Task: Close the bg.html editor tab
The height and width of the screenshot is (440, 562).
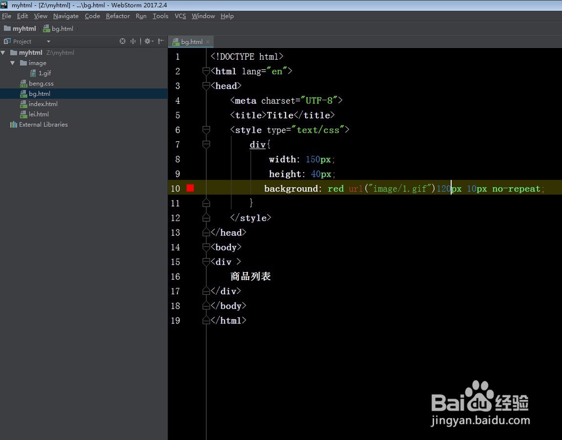Action: point(207,42)
